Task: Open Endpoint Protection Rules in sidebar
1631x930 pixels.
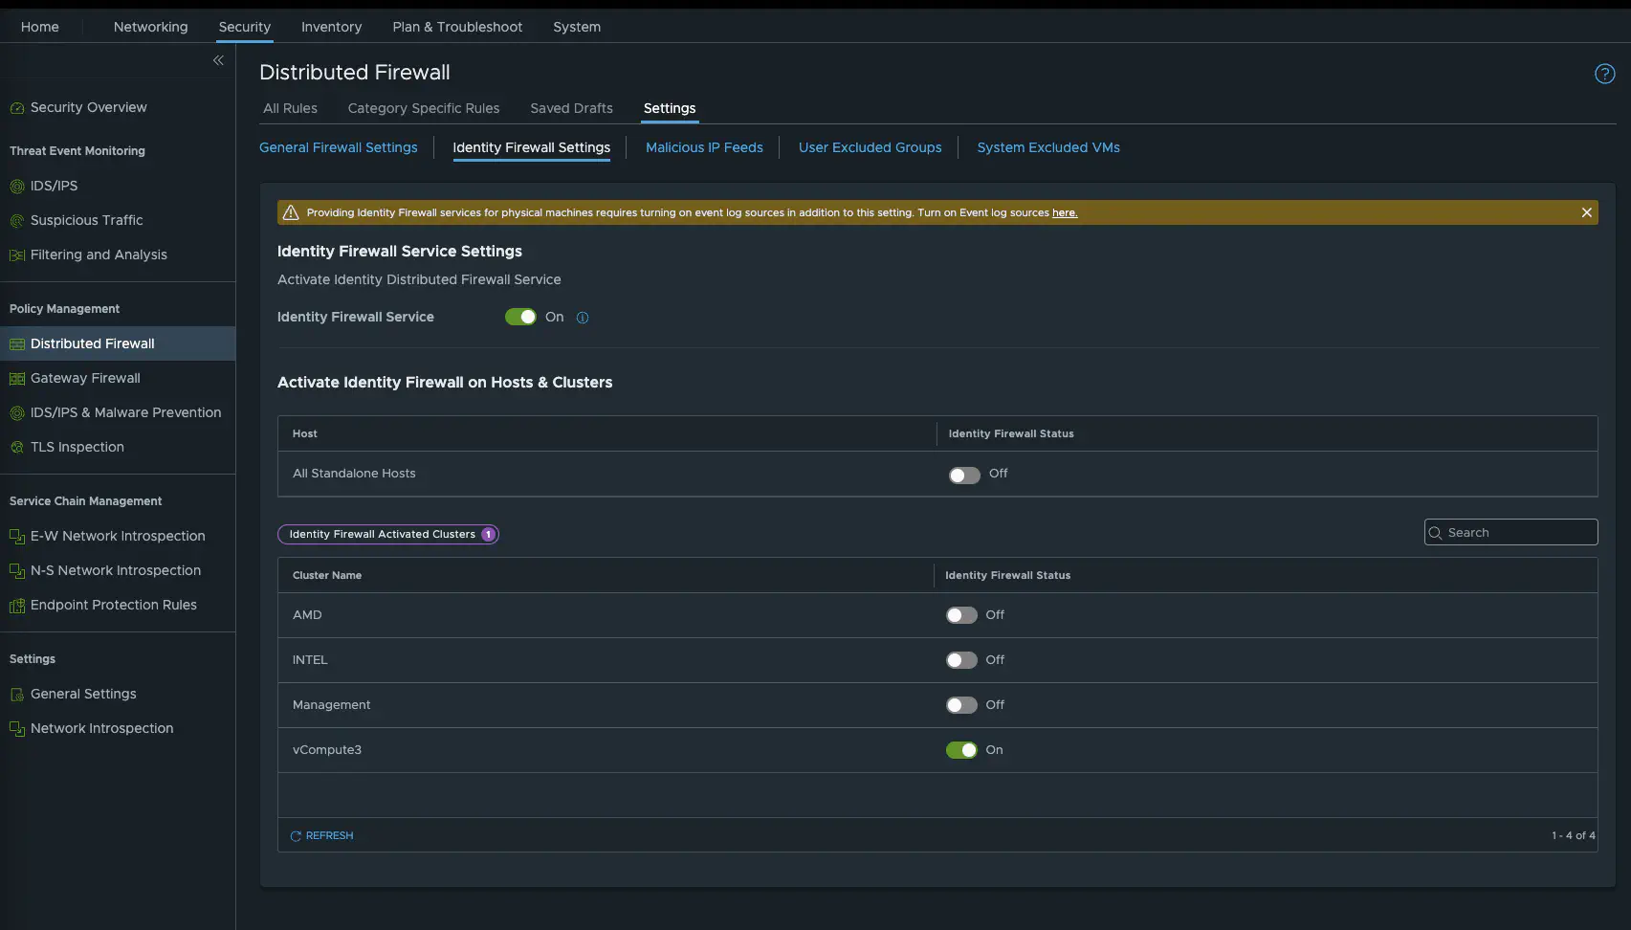Action: coord(113,605)
